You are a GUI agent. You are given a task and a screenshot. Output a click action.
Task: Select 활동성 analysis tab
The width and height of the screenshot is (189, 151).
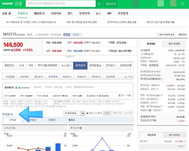[72, 120]
